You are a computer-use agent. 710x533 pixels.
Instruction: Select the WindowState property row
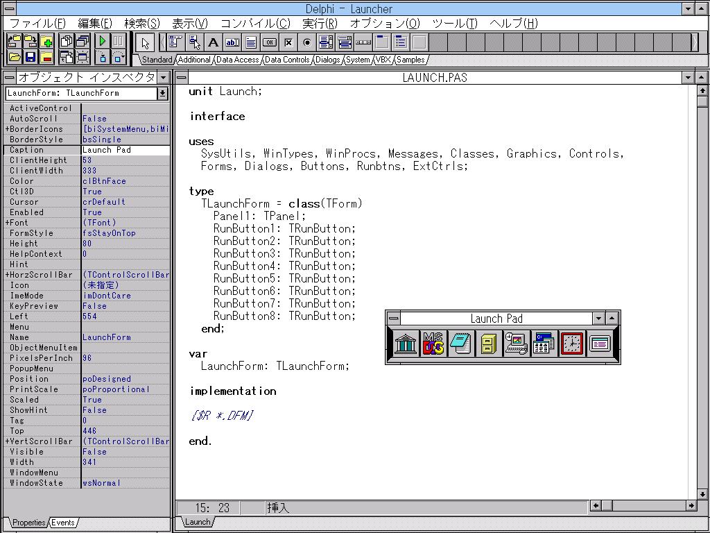pos(87,483)
